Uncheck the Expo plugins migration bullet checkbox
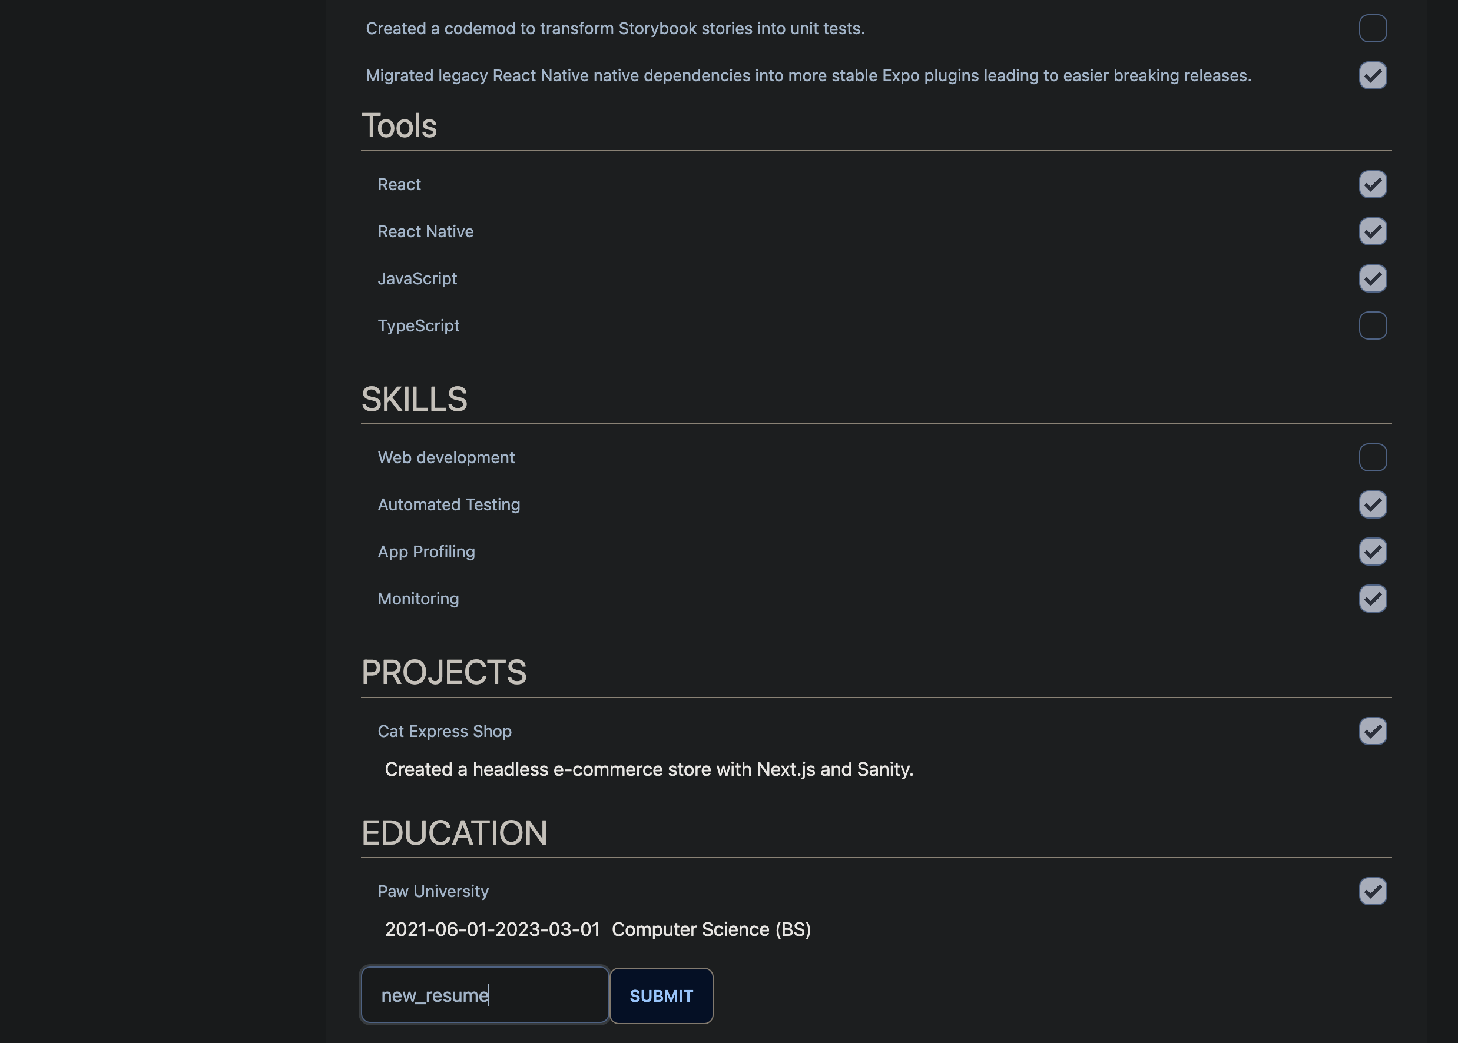This screenshot has height=1043, width=1458. pyautogui.click(x=1373, y=75)
